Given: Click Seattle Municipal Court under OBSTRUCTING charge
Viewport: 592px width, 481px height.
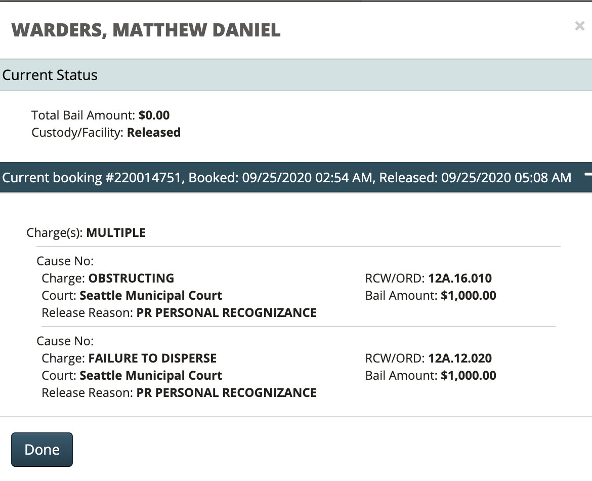Looking at the screenshot, I should pos(151,296).
